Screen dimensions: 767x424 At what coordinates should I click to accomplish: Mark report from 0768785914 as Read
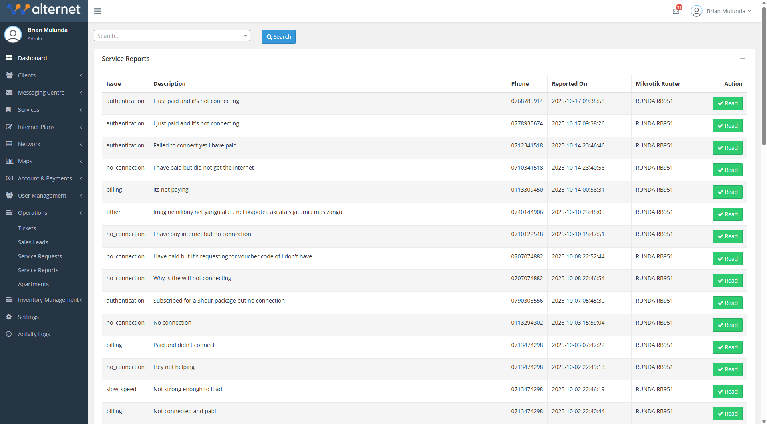[x=727, y=103]
